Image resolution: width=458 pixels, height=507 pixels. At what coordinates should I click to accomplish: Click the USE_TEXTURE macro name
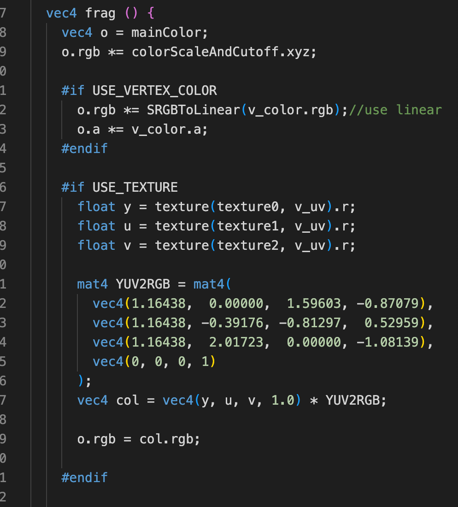tap(135, 188)
